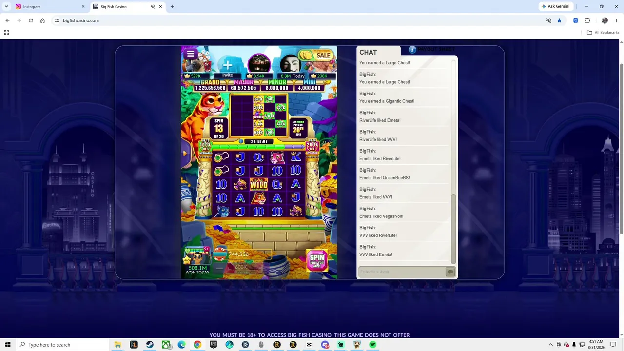Click the blue info icon beside timer
The image size is (624, 351).
241,141
